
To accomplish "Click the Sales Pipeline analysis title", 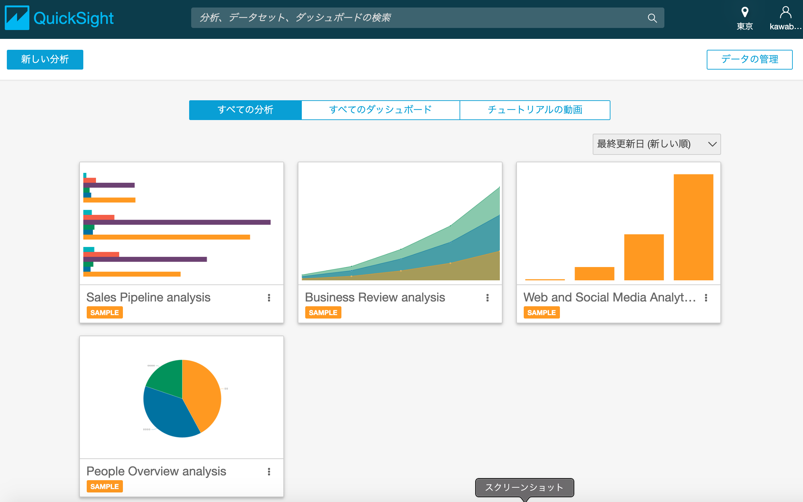I will [149, 297].
